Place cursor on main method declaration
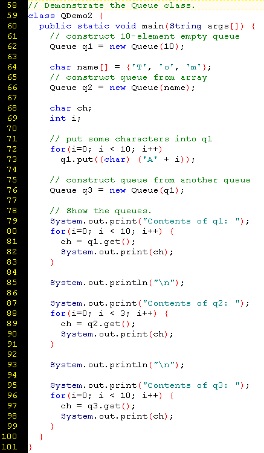264x453 pixels. (147, 26)
